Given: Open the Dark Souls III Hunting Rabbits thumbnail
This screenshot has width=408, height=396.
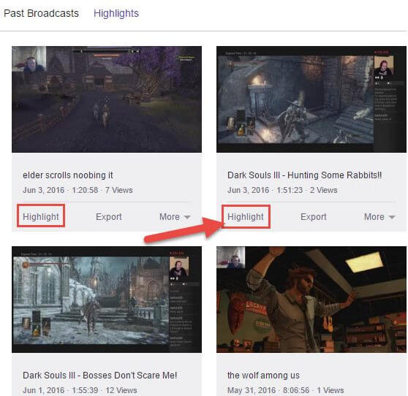Looking at the screenshot, I should pyautogui.click(x=311, y=99).
